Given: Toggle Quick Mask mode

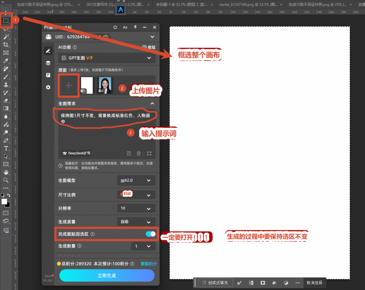Looking at the screenshot, I should 6,213.
